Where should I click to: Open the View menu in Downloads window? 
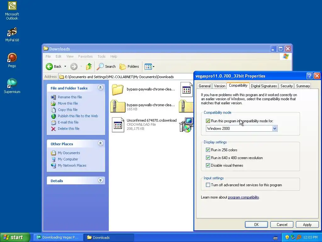tap(70, 56)
